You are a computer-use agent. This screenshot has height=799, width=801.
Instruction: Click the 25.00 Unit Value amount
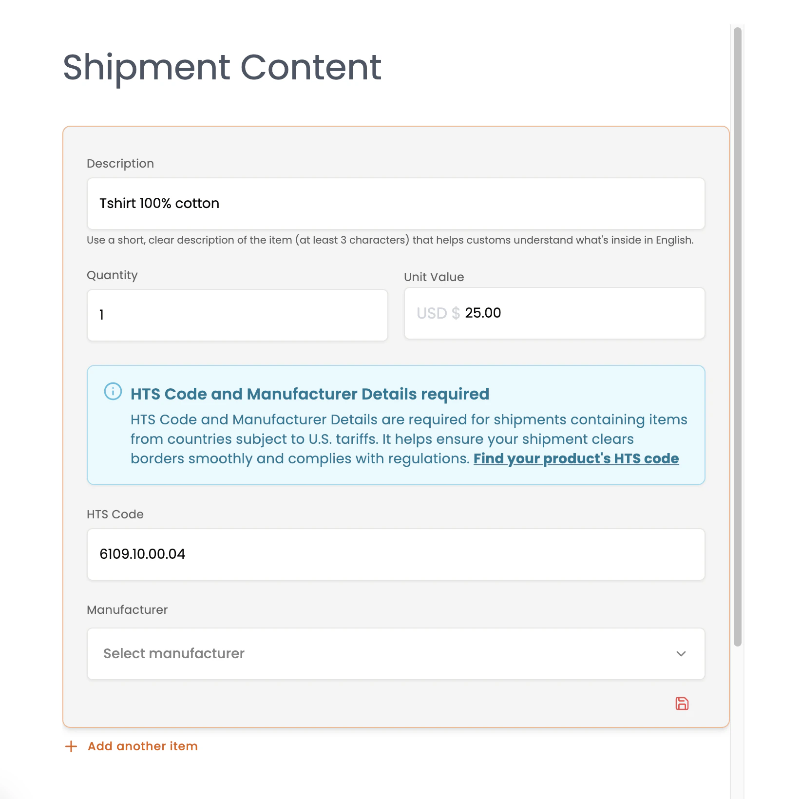pyautogui.click(x=483, y=313)
